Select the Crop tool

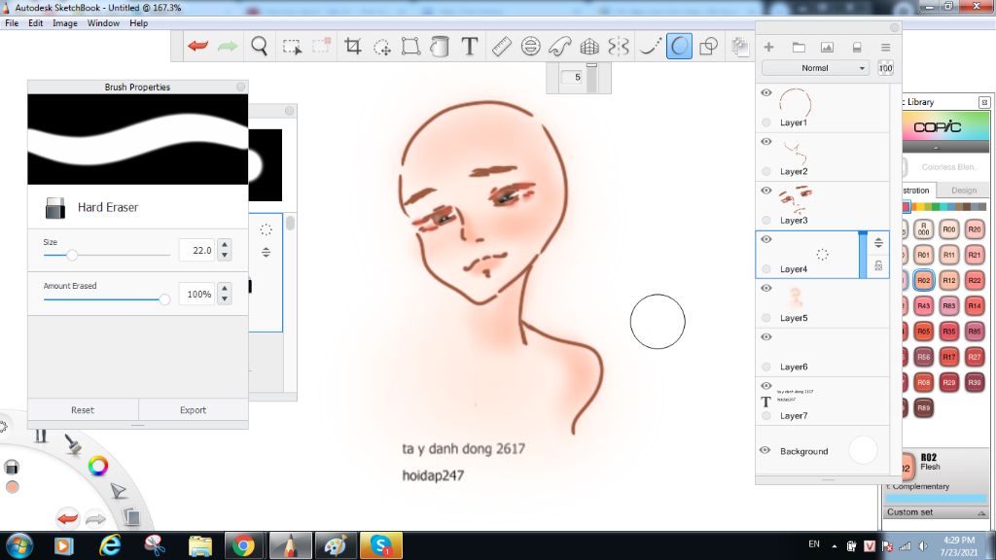(352, 47)
